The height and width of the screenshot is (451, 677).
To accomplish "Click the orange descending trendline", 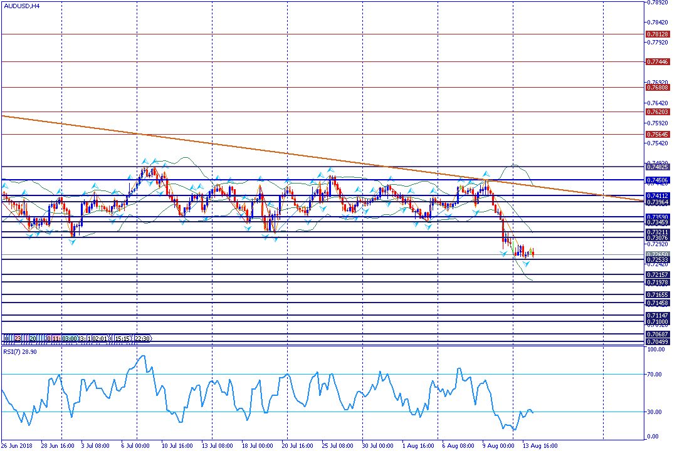I will point(251,149).
